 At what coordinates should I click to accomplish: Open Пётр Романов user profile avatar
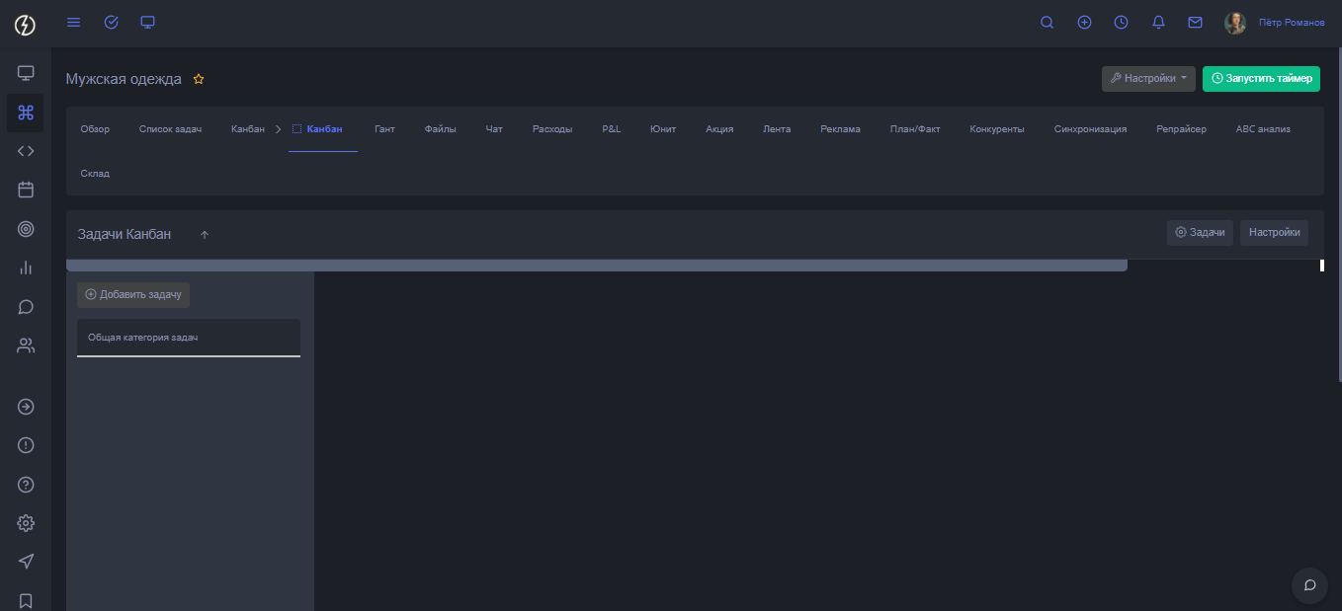coord(1235,23)
